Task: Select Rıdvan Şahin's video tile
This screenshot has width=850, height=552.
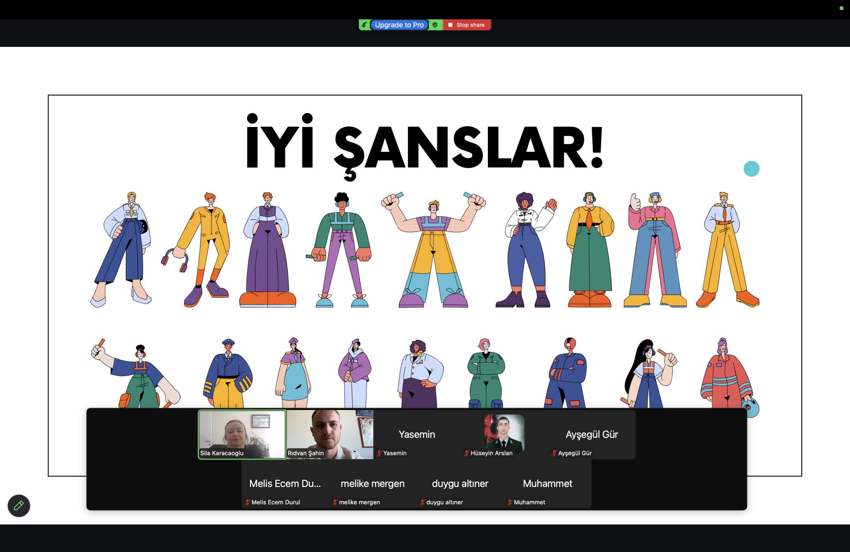Action: click(330, 434)
